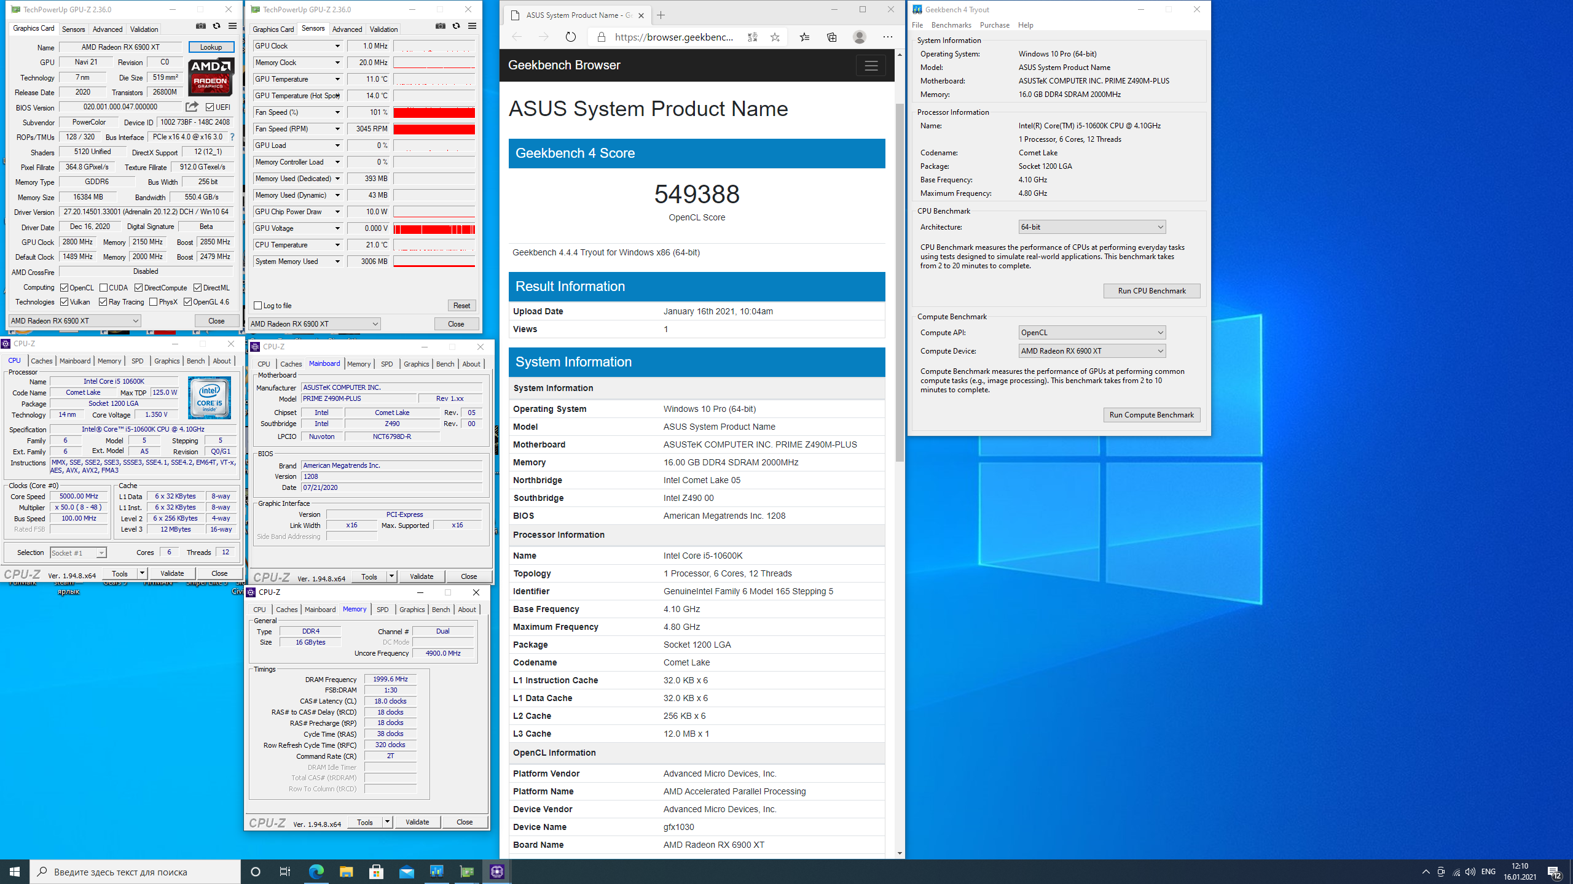Click the browser back arrow

coord(517,37)
